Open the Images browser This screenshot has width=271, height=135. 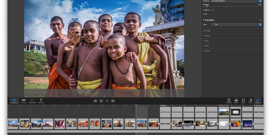pos(236,101)
